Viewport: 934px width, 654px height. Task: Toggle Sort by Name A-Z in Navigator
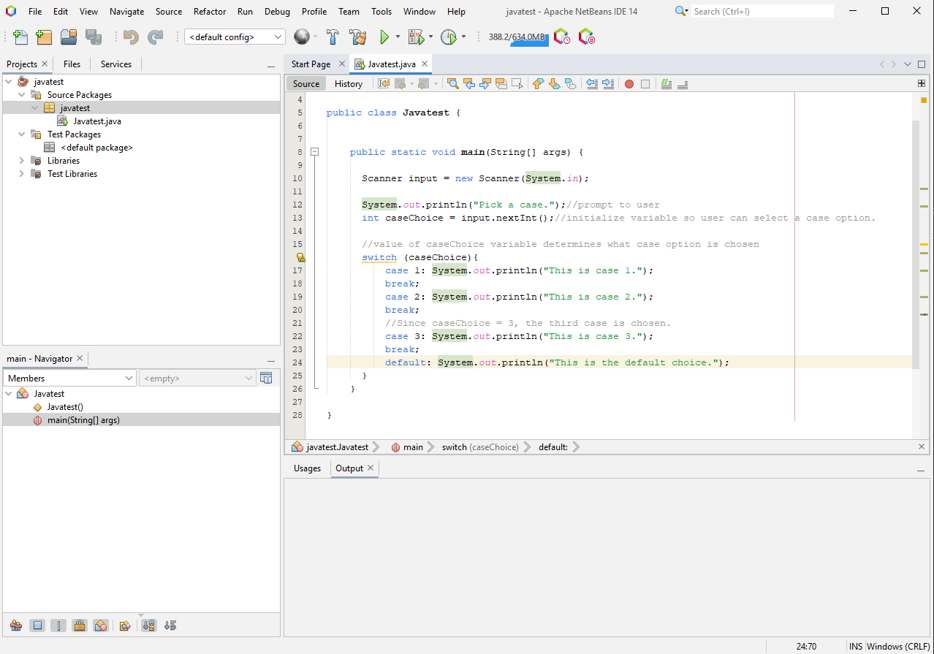click(x=149, y=626)
